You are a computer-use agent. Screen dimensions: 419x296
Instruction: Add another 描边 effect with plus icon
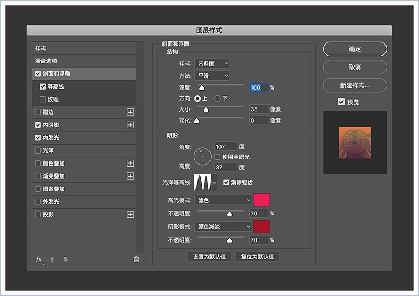point(130,112)
